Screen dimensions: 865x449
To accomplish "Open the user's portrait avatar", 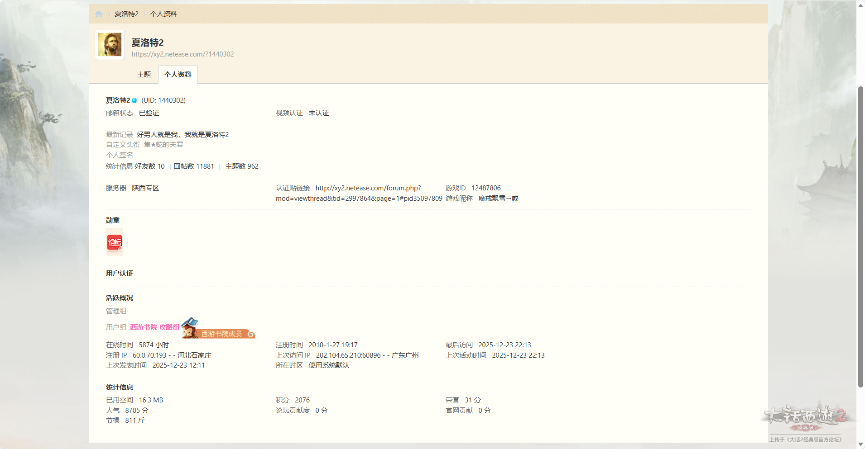I will tap(110, 45).
